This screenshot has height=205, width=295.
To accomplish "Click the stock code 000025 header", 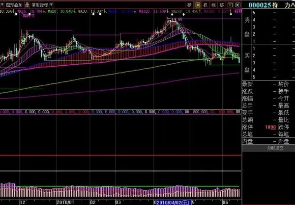I will pos(260,5).
